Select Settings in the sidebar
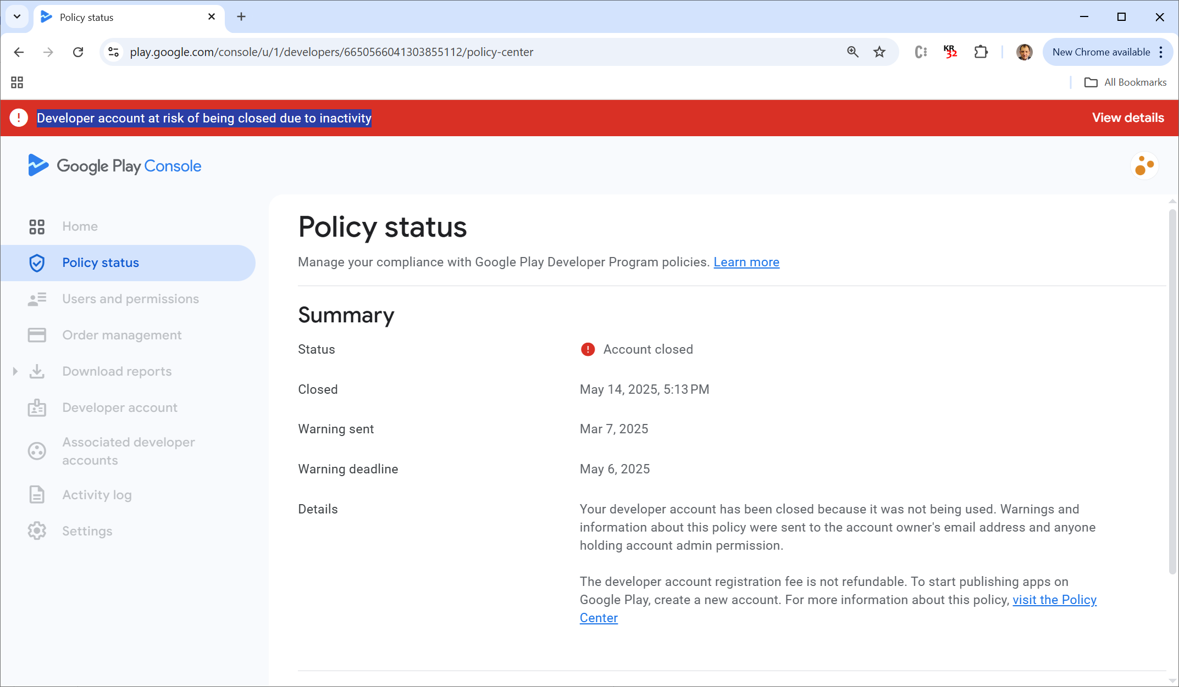This screenshot has height=687, width=1179. (87, 531)
